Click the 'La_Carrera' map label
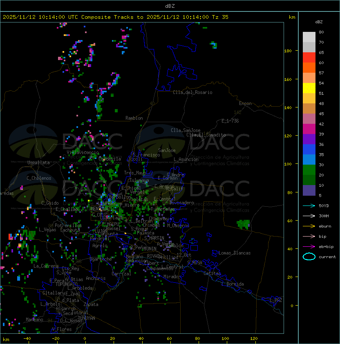 point(46,266)
